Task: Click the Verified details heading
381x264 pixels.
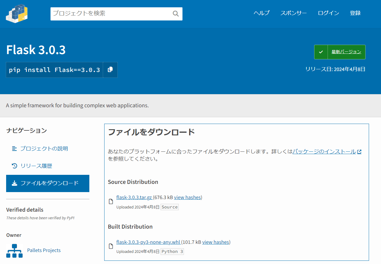Action: [25, 210]
